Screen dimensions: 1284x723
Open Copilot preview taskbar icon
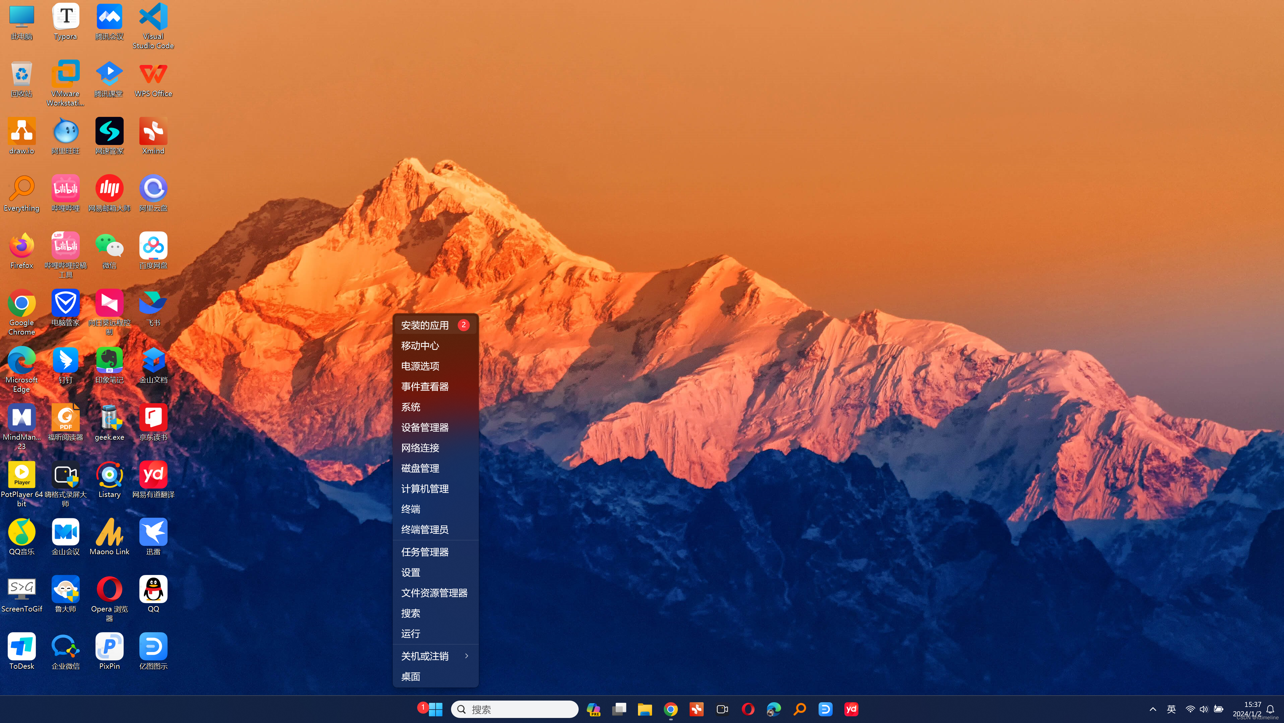[x=593, y=709]
